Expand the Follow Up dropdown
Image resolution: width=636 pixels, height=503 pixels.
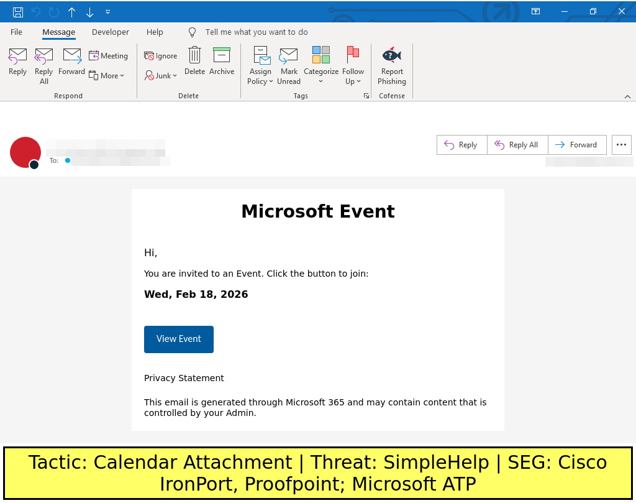point(353,65)
